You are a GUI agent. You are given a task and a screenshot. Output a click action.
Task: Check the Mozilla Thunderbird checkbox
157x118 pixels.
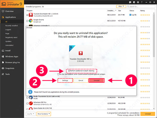[x=27, y=98]
